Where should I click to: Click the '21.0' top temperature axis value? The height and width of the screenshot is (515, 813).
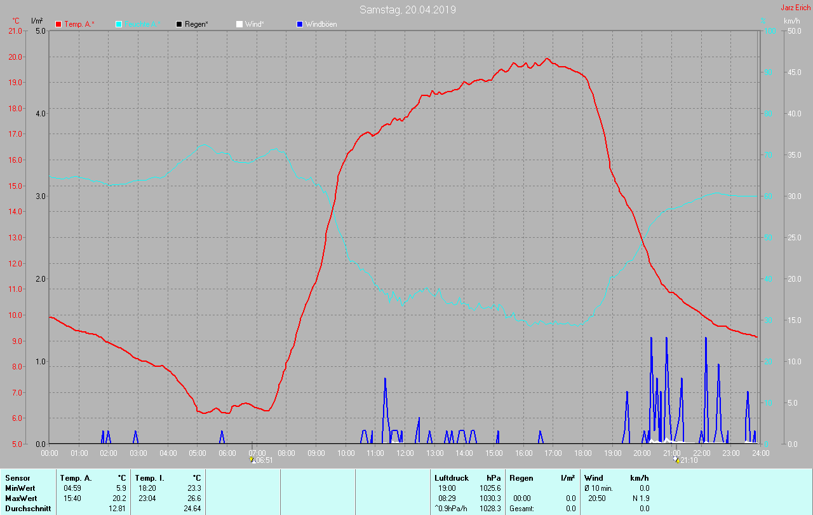pyautogui.click(x=15, y=31)
